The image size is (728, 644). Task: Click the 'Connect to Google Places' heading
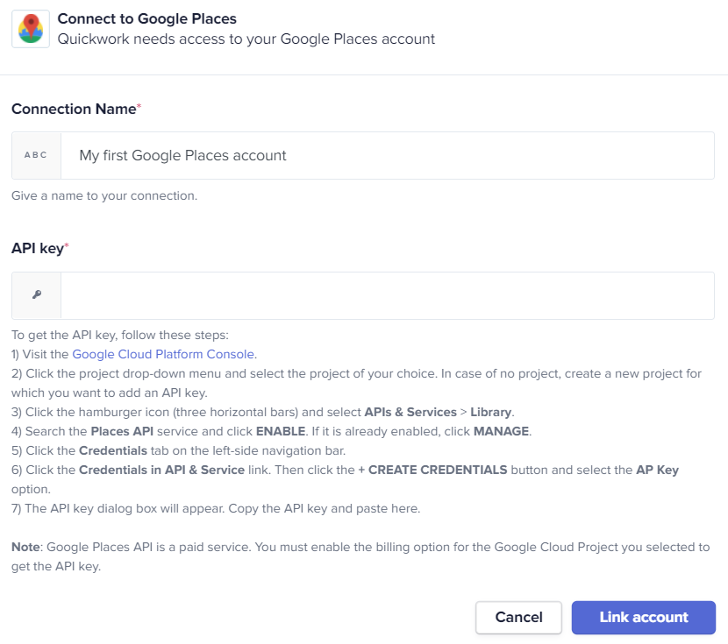point(146,18)
